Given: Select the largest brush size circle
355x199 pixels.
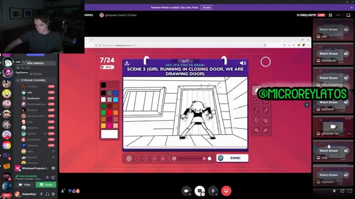Looking at the screenshot, I should tap(163, 159).
